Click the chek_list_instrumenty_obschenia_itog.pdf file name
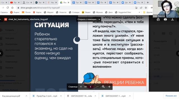The image size is (179, 100). tap(28, 19)
